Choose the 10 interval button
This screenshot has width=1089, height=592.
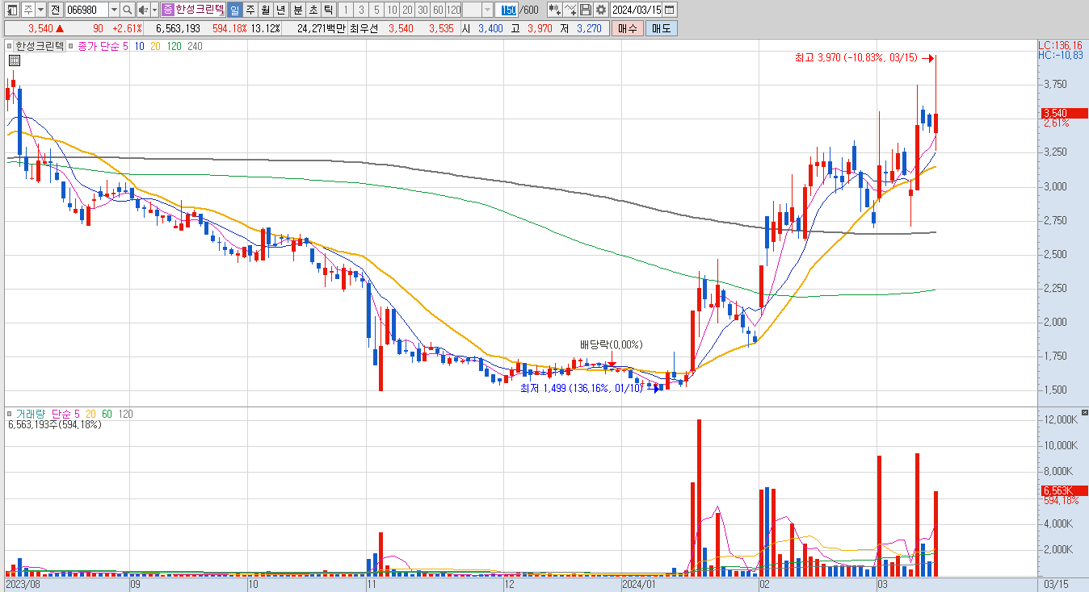point(392,10)
